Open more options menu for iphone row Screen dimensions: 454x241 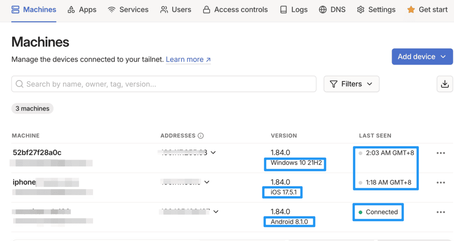point(440,183)
